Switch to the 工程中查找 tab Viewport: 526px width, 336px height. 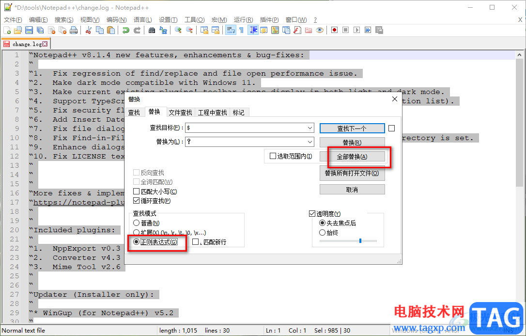[x=212, y=112]
